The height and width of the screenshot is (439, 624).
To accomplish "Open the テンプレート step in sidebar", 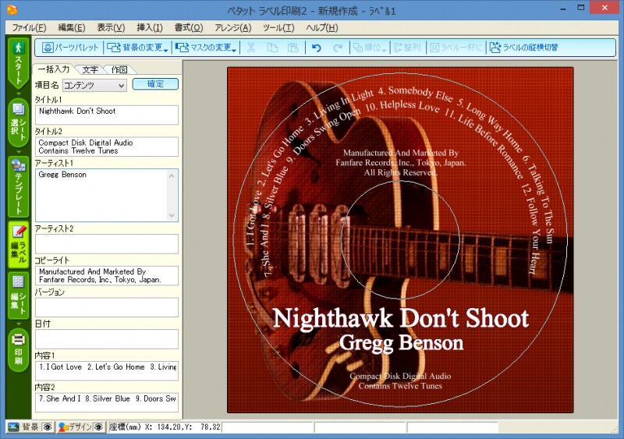I will click(x=18, y=185).
